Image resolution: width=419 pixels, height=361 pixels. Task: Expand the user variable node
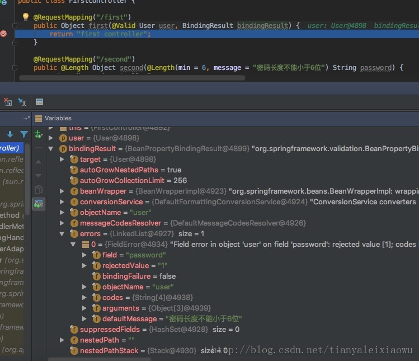(x=51, y=138)
